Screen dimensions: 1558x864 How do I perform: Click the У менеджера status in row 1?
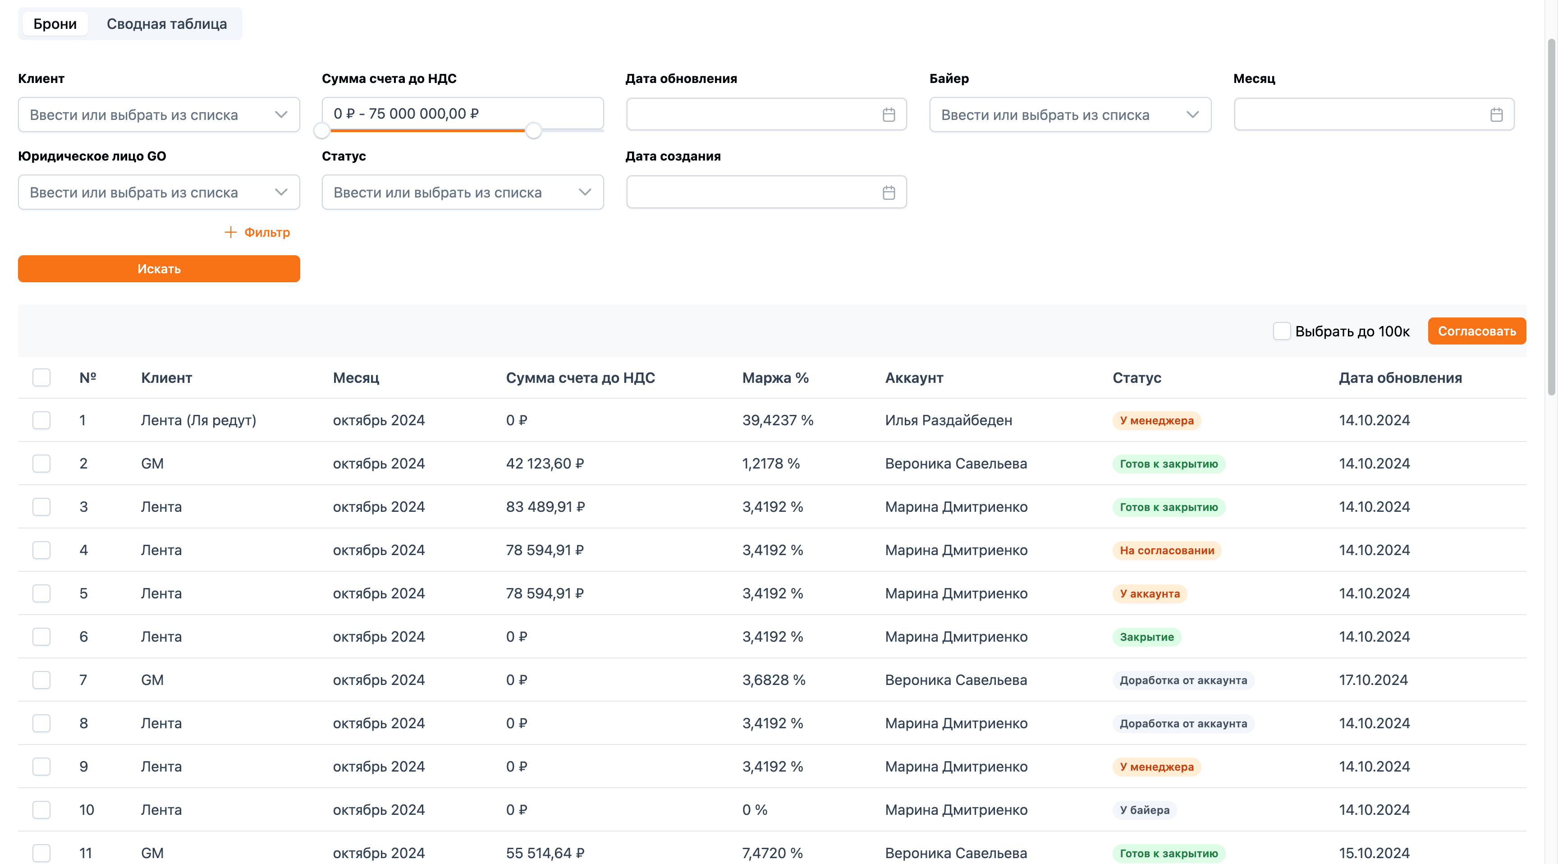(1156, 421)
